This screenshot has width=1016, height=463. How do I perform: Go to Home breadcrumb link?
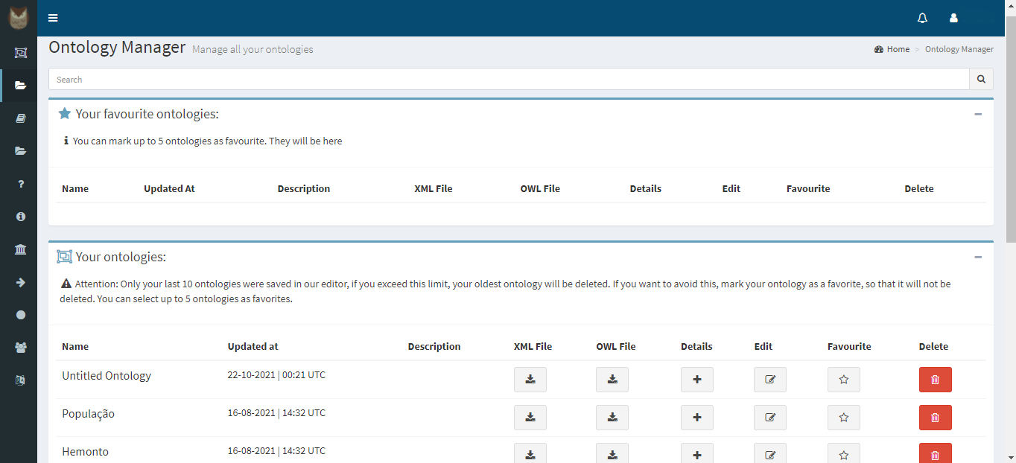(898, 49)
